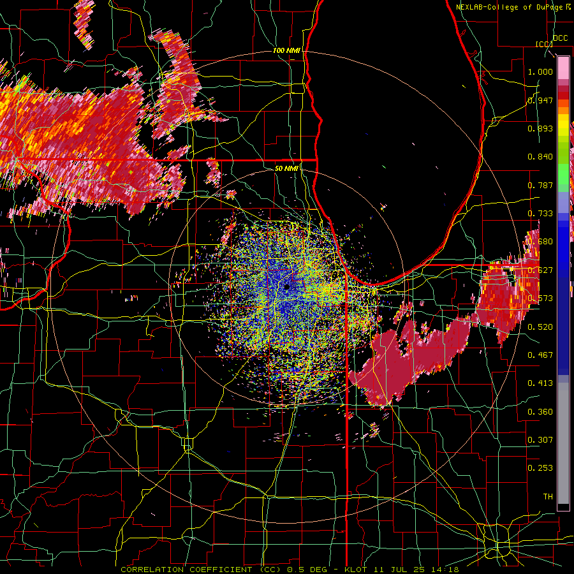Click the 100 NMI range ring label
574x574 pixels.
click(x=286, y=50)
